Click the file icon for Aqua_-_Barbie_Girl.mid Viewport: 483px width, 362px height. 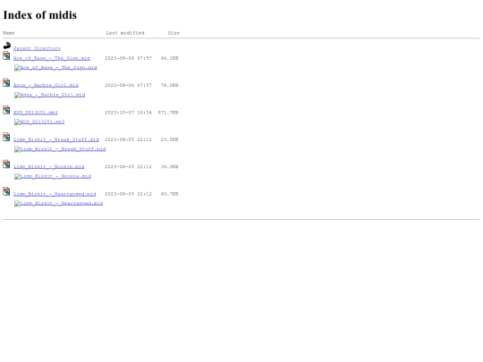point(6,82)
